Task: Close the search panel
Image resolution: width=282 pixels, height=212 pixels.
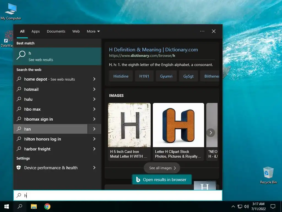Action: click(x=213, y=31)
